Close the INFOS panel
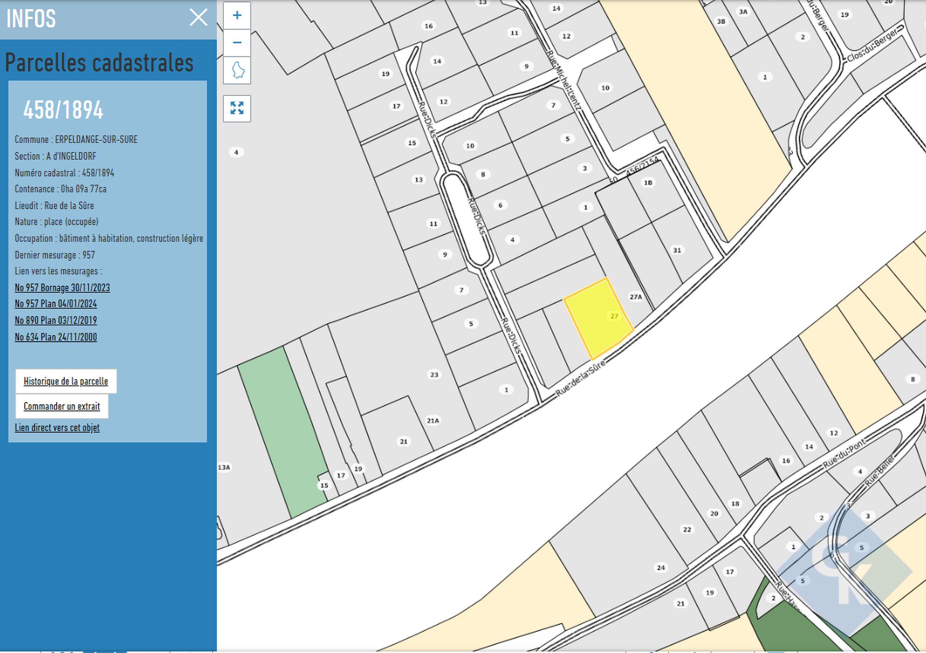926x653 pixels. [198, 18]
